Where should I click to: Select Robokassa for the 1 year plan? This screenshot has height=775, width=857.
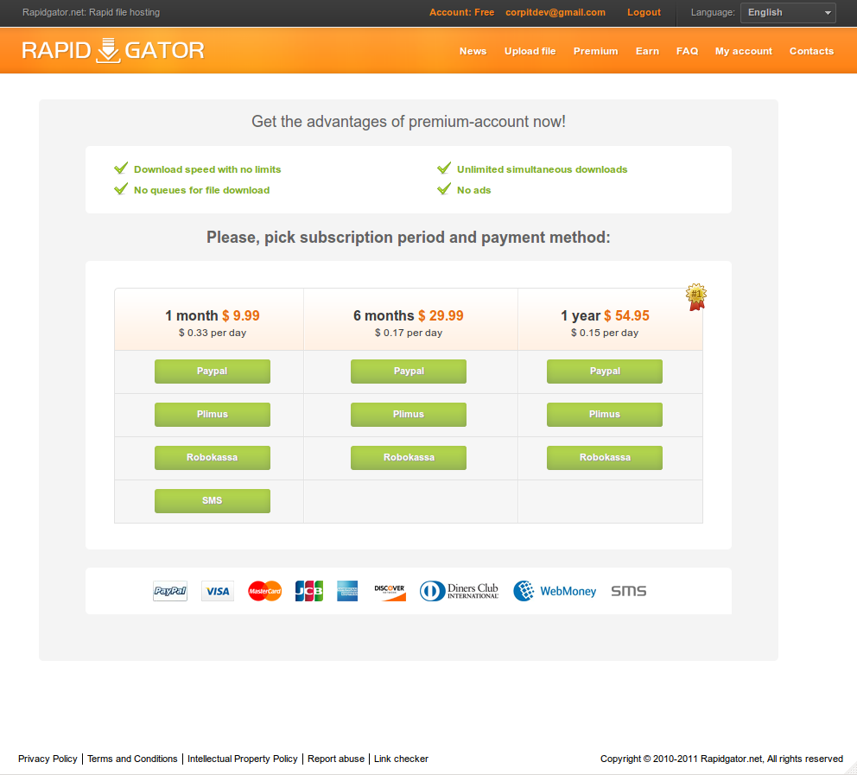(605, 457)
